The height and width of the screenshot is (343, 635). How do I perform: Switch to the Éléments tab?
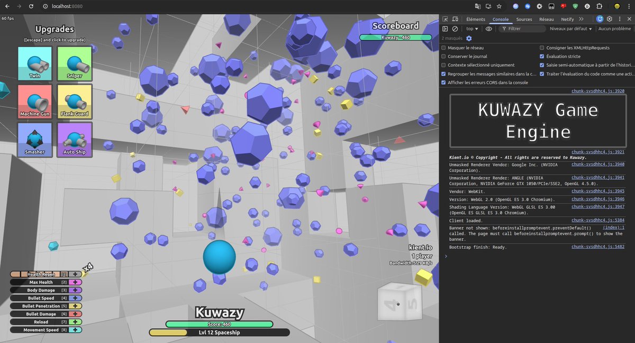point(476,19)
